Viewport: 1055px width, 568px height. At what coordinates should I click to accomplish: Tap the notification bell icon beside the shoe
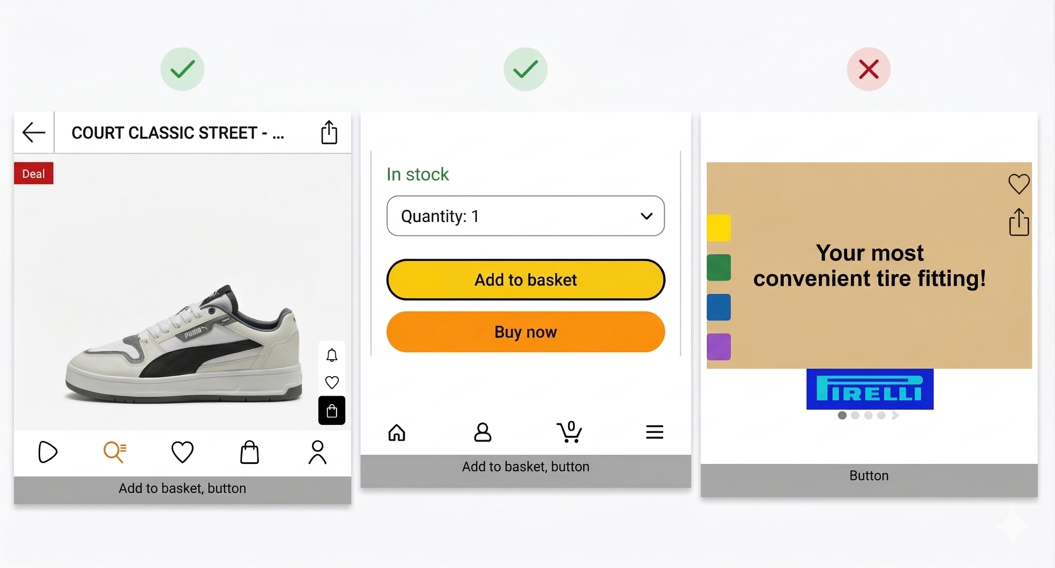(x=332, y=355)
